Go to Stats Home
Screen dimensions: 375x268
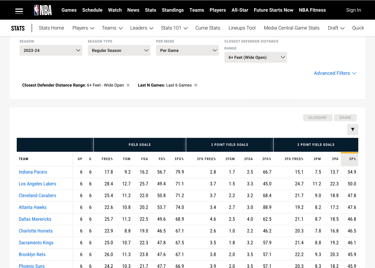tap(51, 28)
